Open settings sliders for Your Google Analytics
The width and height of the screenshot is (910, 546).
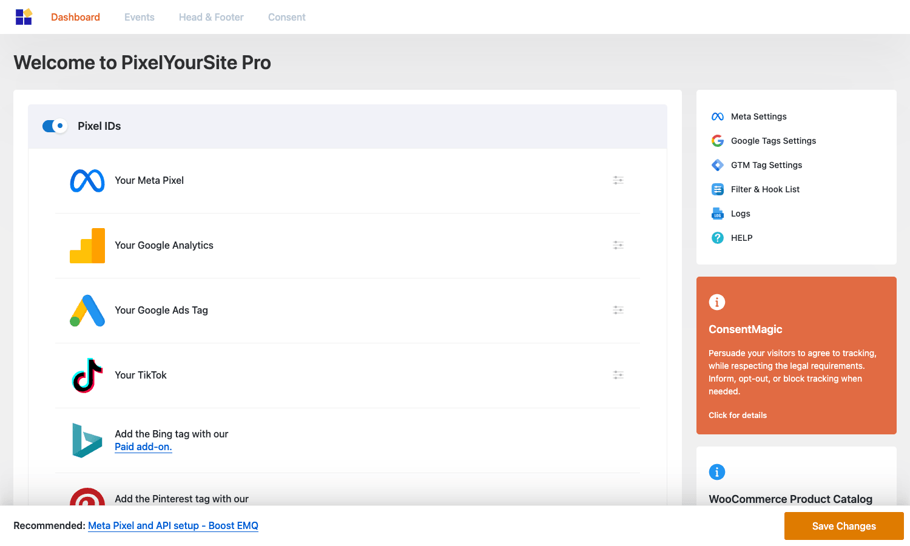(618, 245)
